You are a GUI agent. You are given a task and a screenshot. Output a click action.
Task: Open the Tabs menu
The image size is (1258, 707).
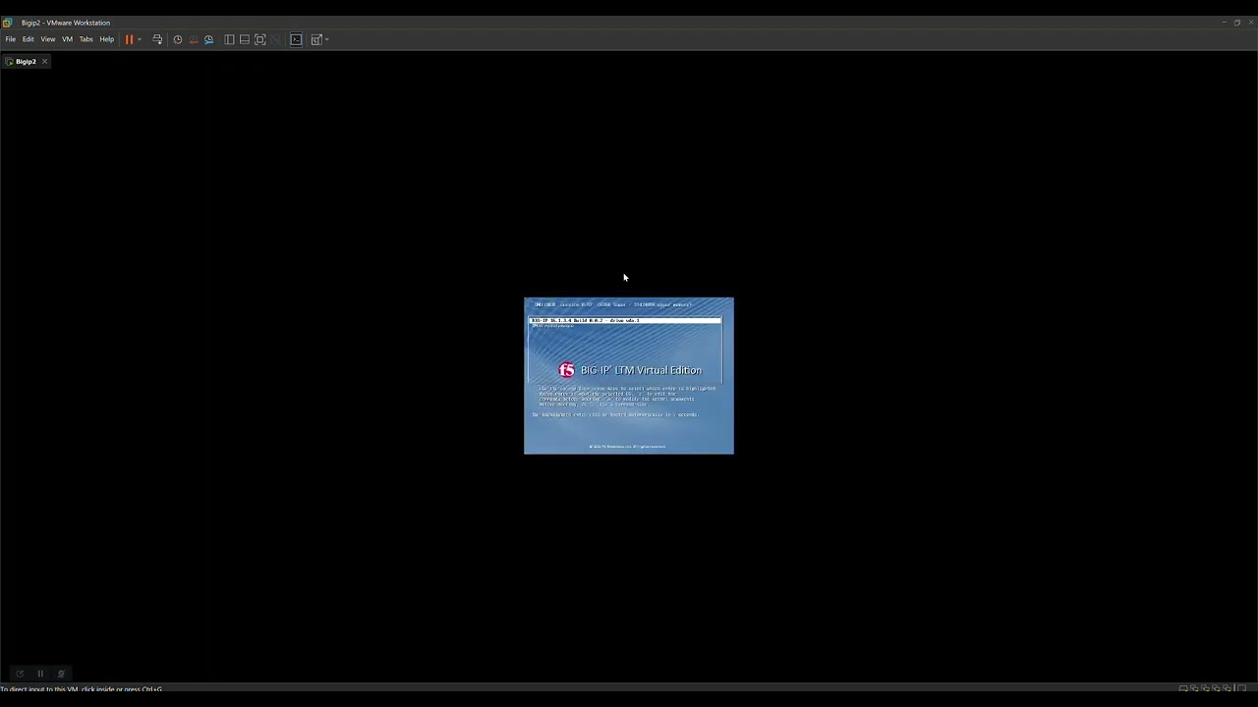(86, 39)
